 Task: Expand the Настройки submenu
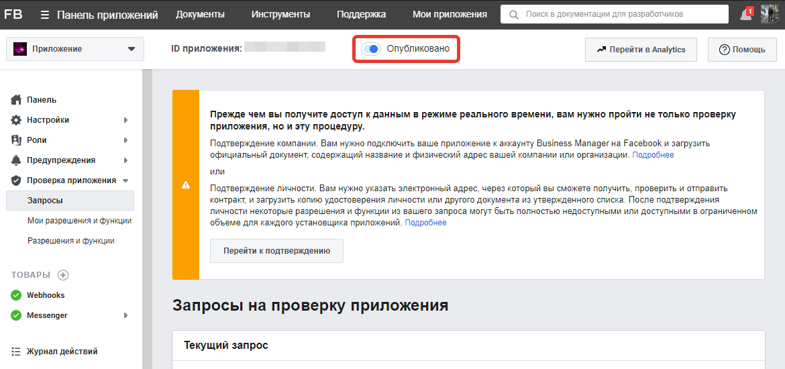[125, 120]
